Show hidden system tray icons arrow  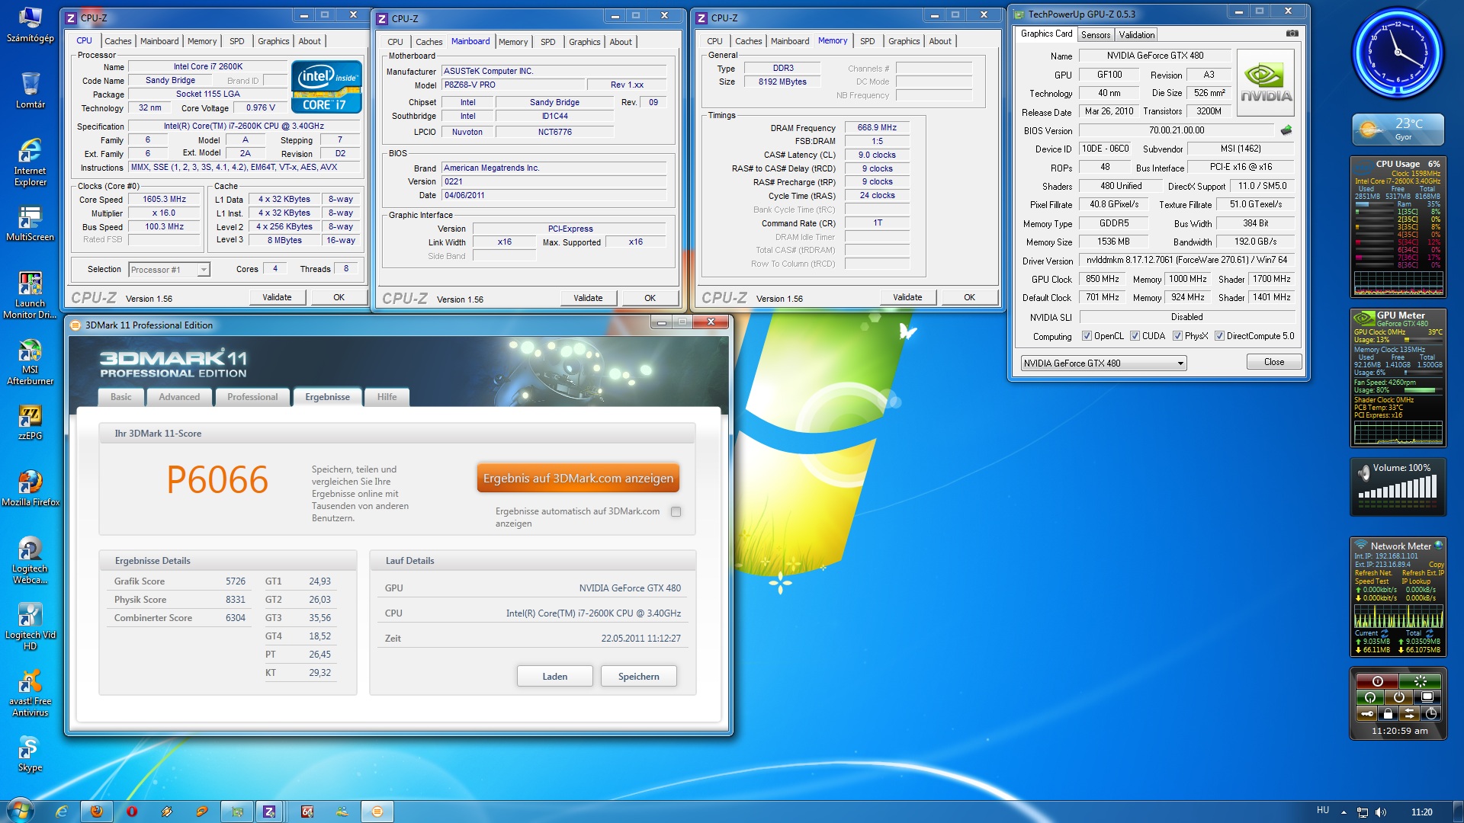(x=1344, y=812)
